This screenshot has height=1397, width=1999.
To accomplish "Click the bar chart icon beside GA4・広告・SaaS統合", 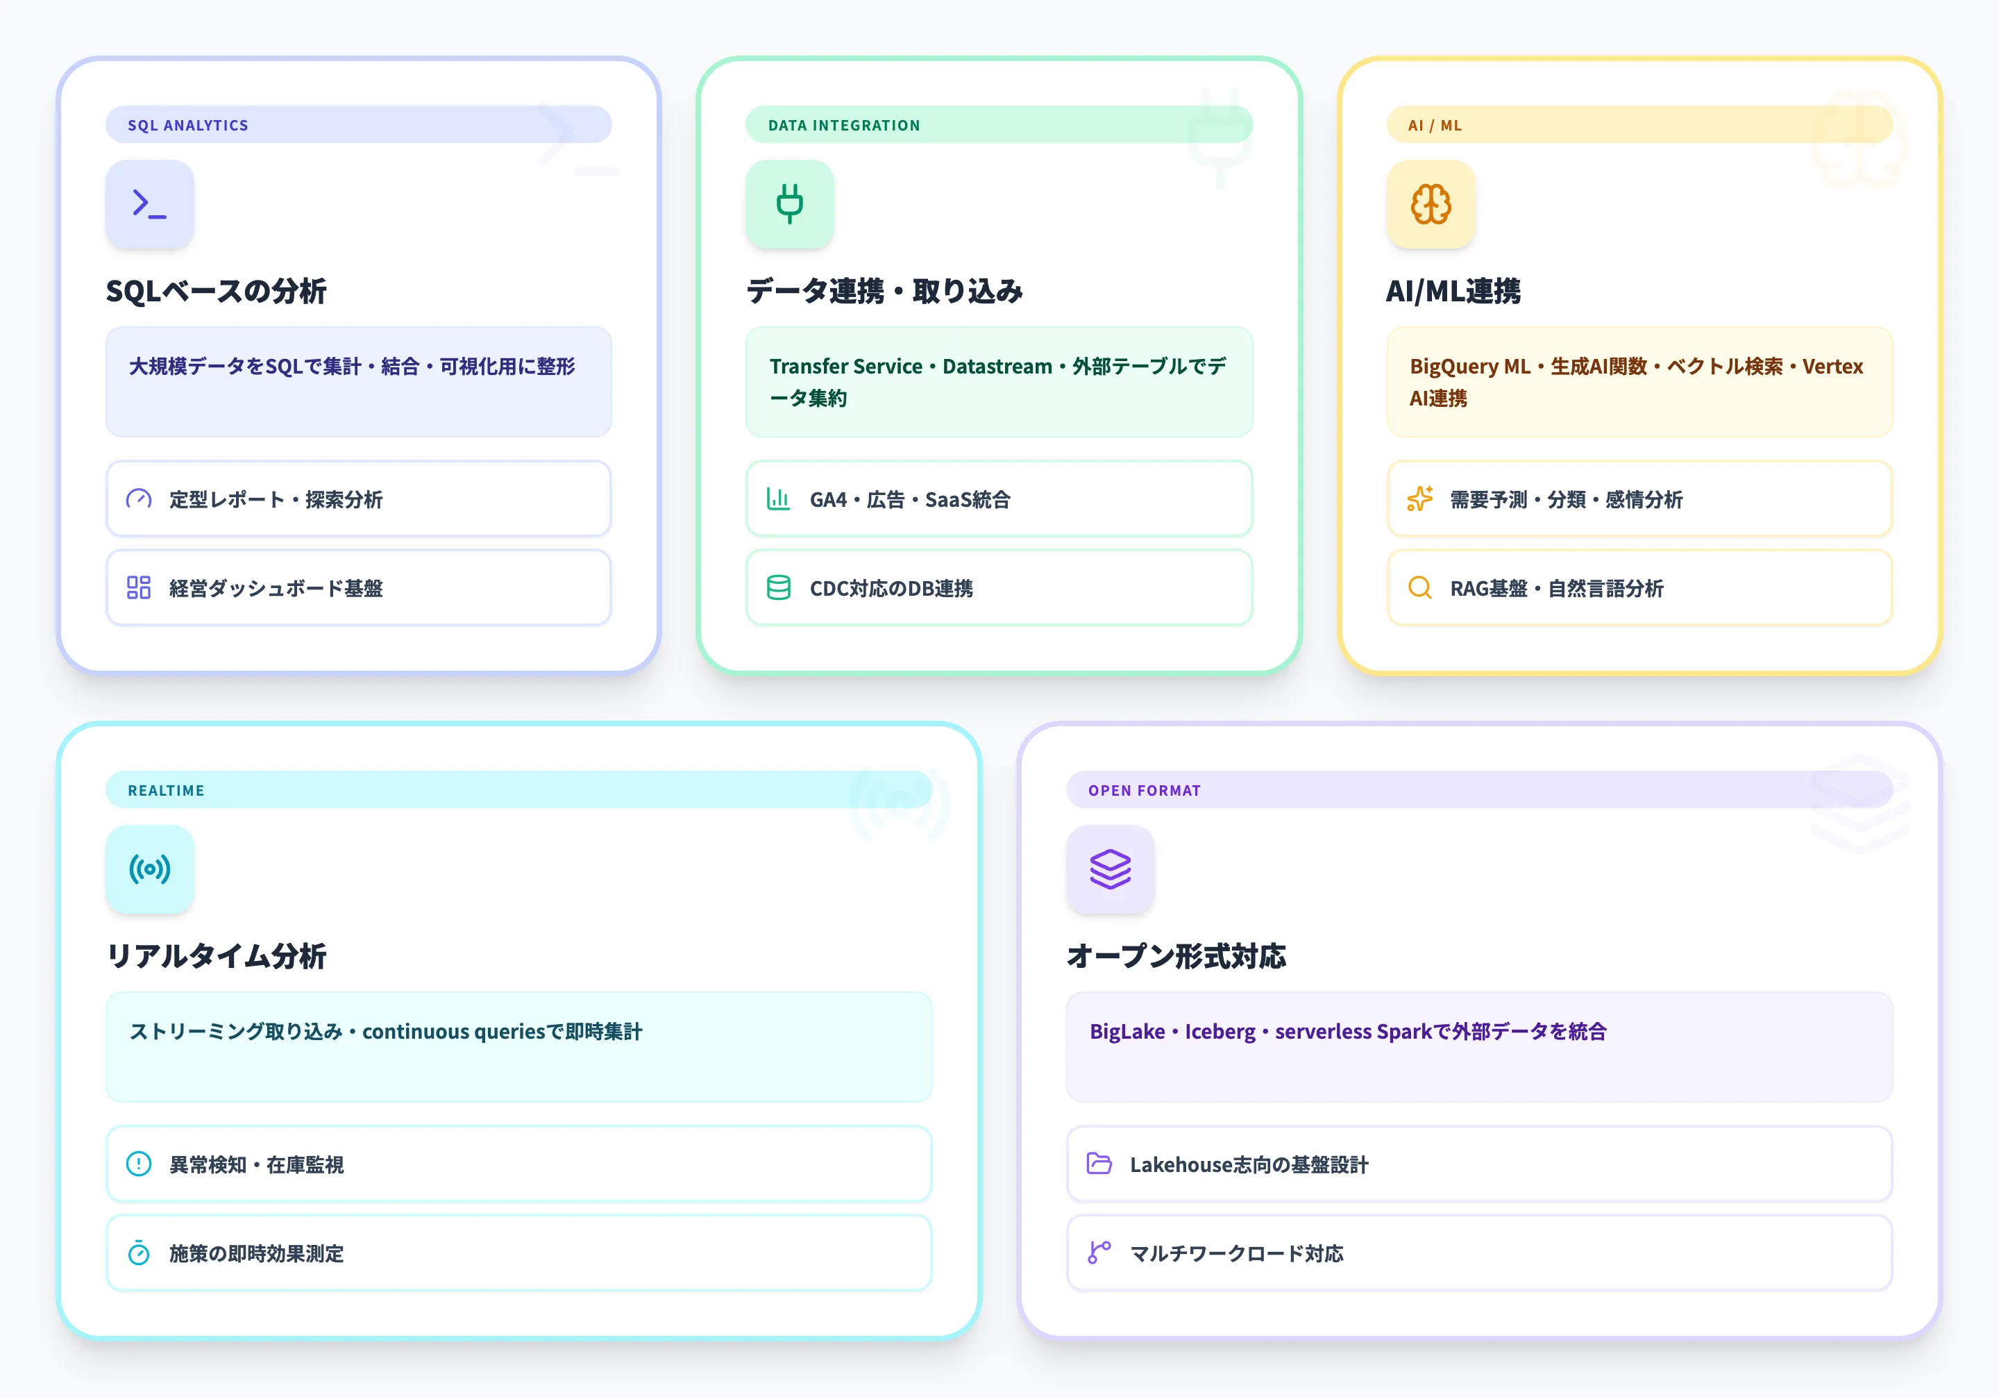I will click(x=778, y=499).
